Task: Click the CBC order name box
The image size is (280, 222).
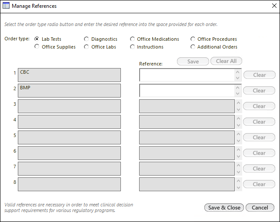Action: point(69,75)
